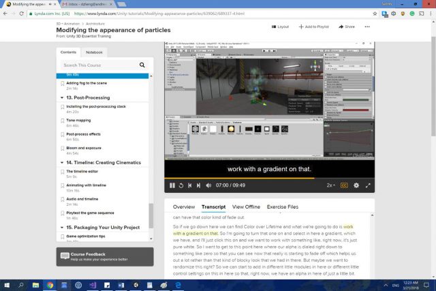This screenshot has width=436, height=291.
Task: Click the browser address bar URL
Action: [159, 14]
